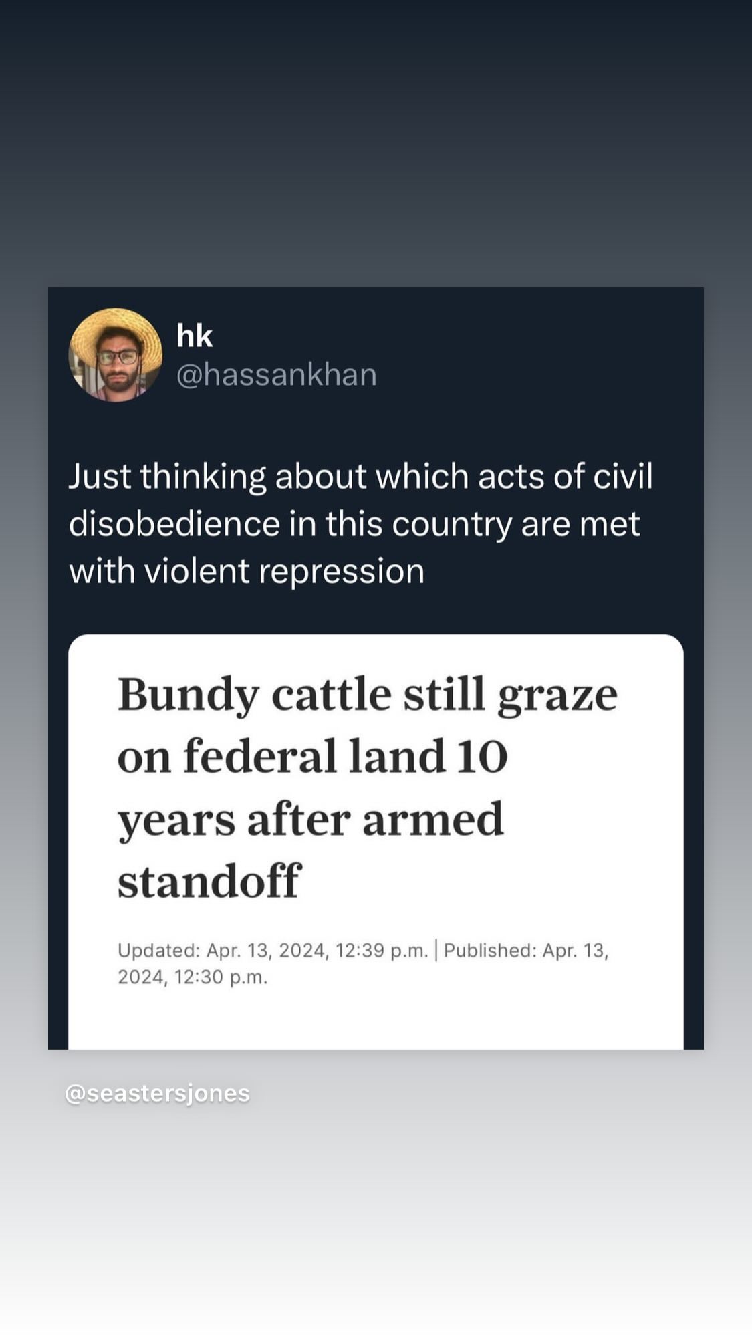Tap the blank white area under the article dates
752x1337 pixels.
point(374,1019)
